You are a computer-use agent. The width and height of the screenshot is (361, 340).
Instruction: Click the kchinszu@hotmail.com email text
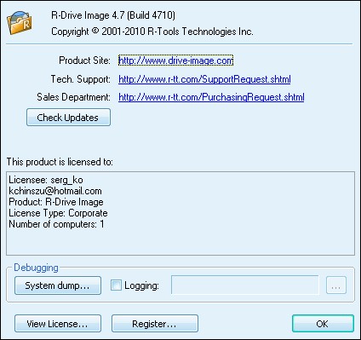point(55,191)
